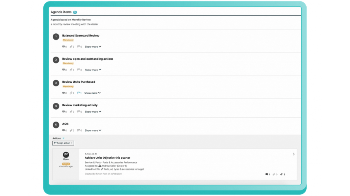
Task: Expand Show more for Review open and outstanding actions
Action: tap(93, 70)
